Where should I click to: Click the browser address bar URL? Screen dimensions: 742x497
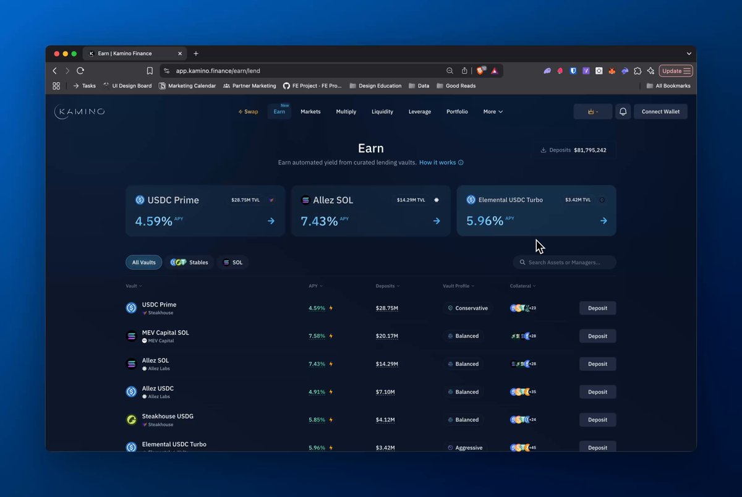(218, 71)
